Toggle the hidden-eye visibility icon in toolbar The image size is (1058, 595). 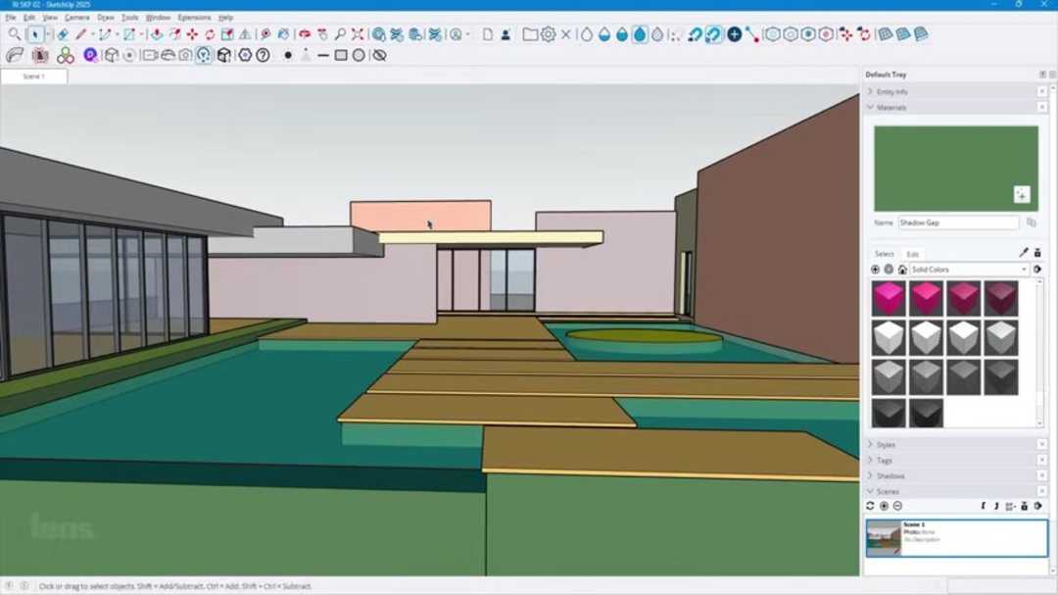coord(379,56)
